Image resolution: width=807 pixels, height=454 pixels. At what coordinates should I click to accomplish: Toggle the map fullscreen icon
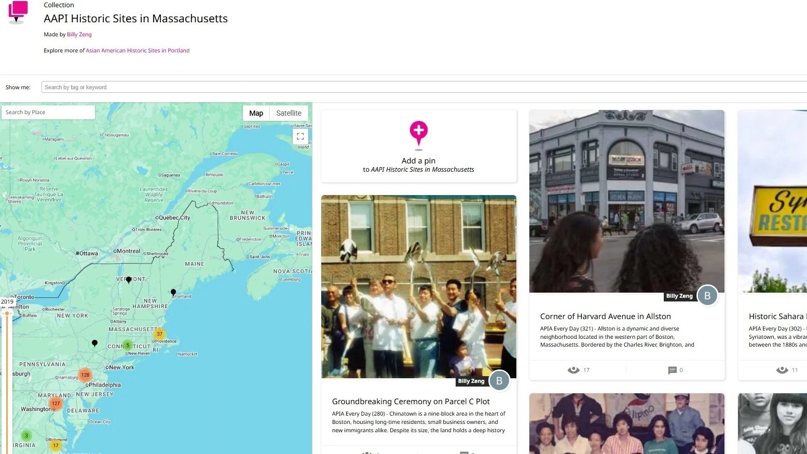coord(300,137)
